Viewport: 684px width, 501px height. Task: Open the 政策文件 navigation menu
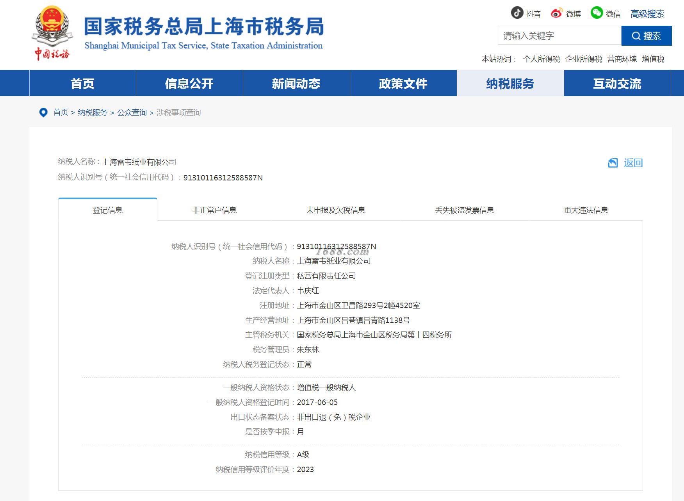403,83
